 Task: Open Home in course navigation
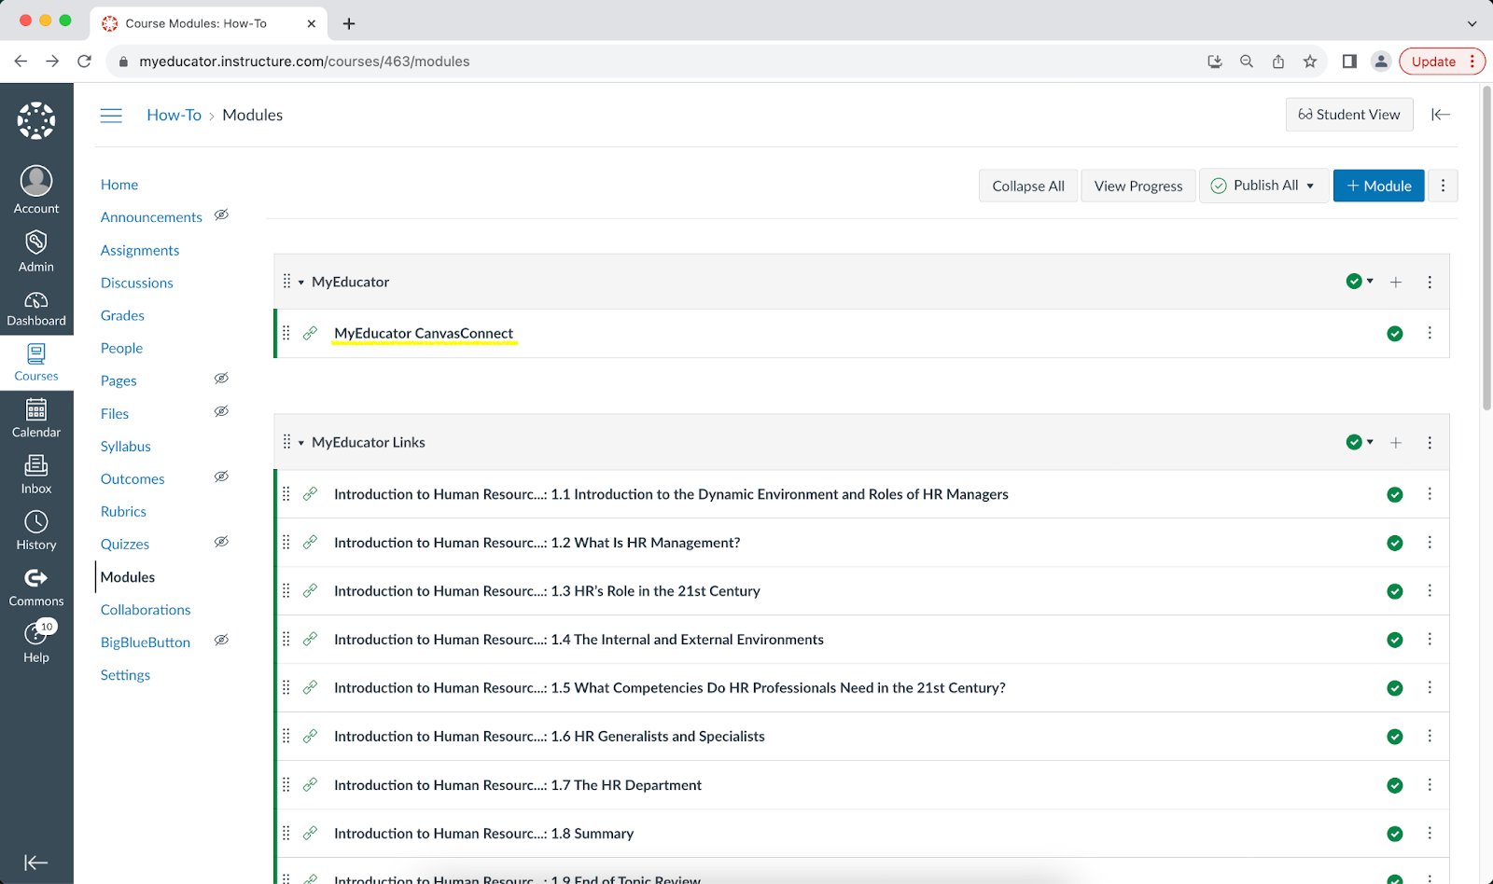click(x=119, y=185)
